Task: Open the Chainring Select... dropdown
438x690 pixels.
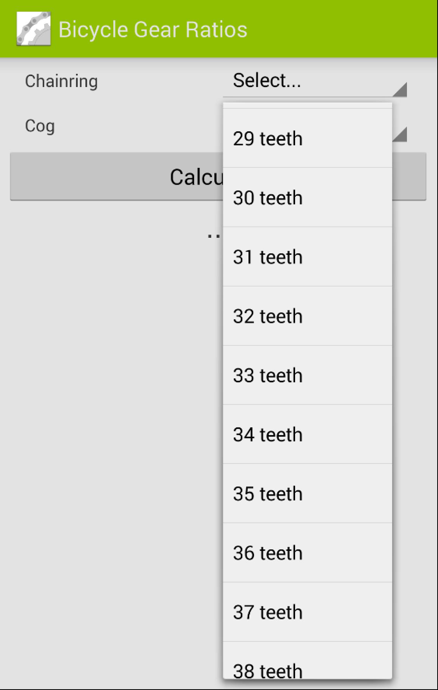Action: point(315,81)
